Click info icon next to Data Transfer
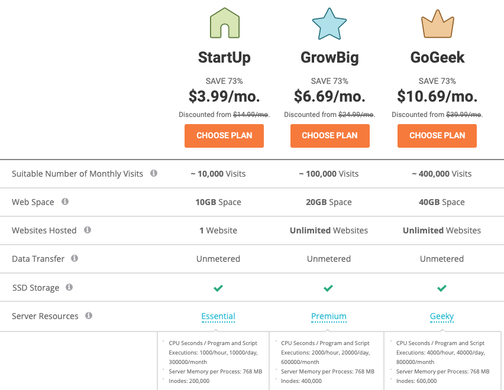The image size is (504, 390). click(75, 258)
